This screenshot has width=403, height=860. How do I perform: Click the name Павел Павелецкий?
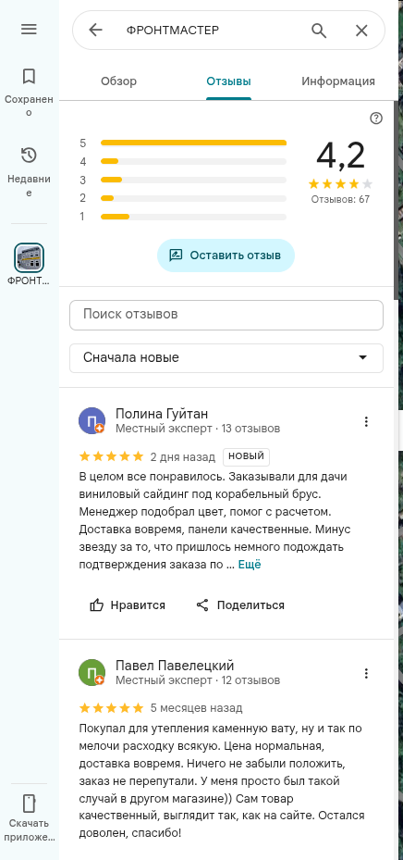[175, 666]
